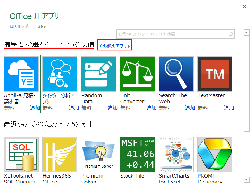Select the Premium Solver lightbulb icon
Screen dimensions: 250x183
(x=99, y=154)
